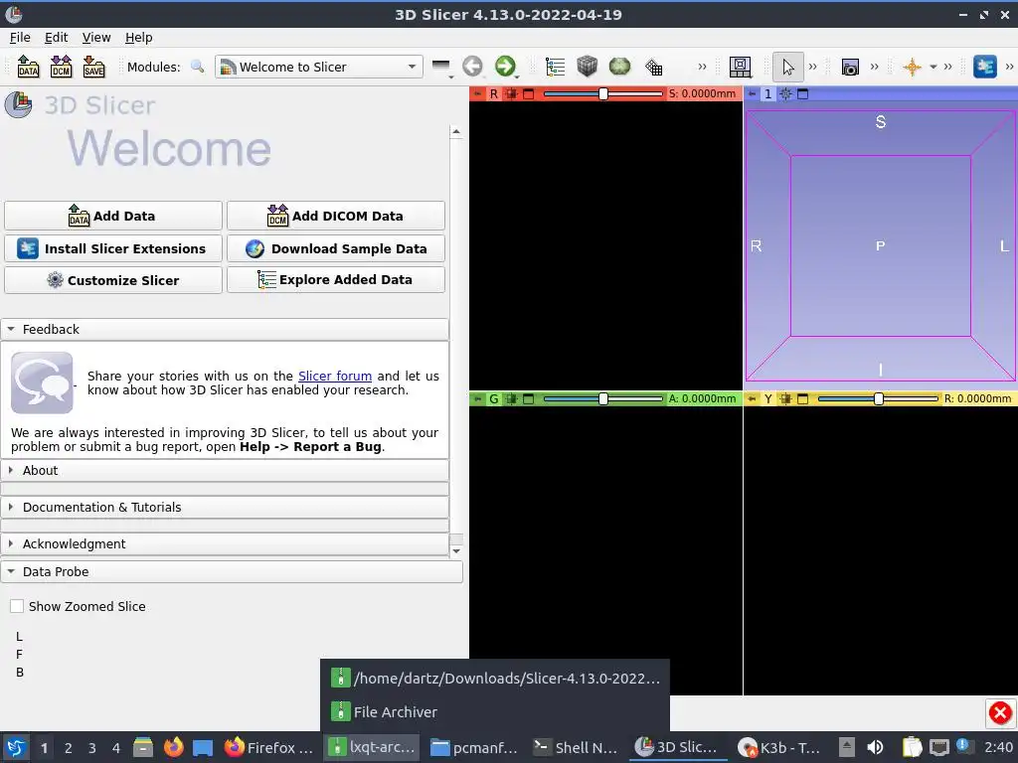This screenshot has height=763, width=1018.
Task: Open the Modules selector combo box
Action: (x=319, y=67)
